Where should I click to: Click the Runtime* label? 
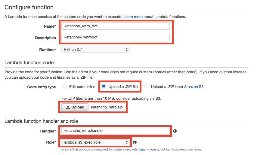(x=48, y=50)
